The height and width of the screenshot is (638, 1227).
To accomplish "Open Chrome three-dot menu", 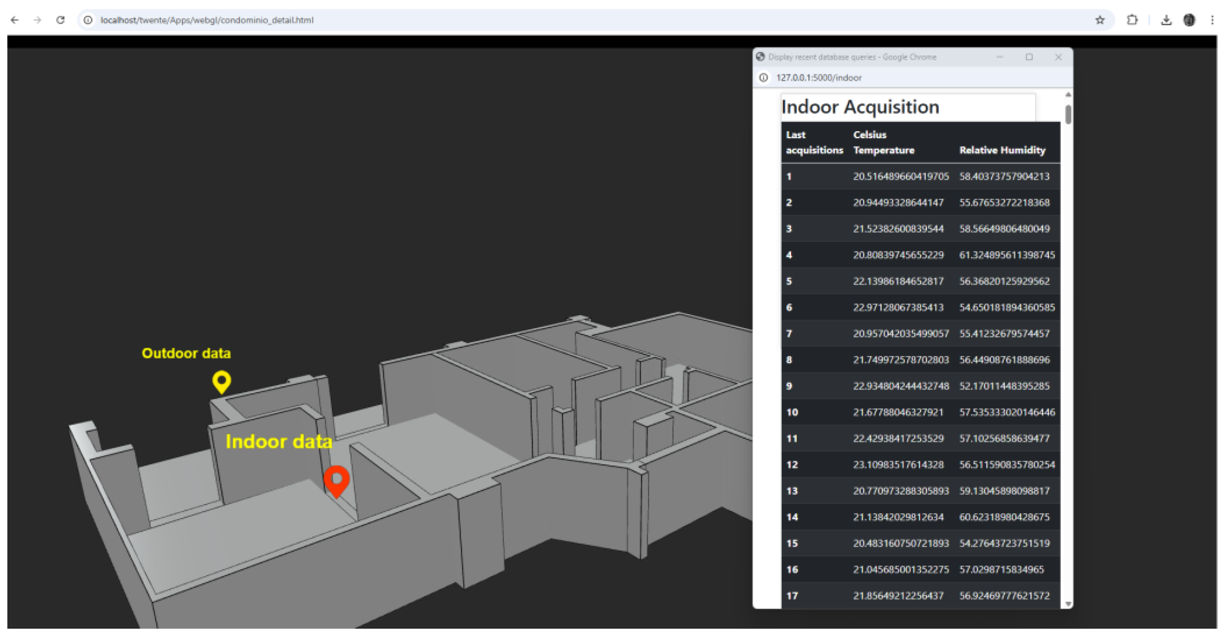I will 1212,20.
